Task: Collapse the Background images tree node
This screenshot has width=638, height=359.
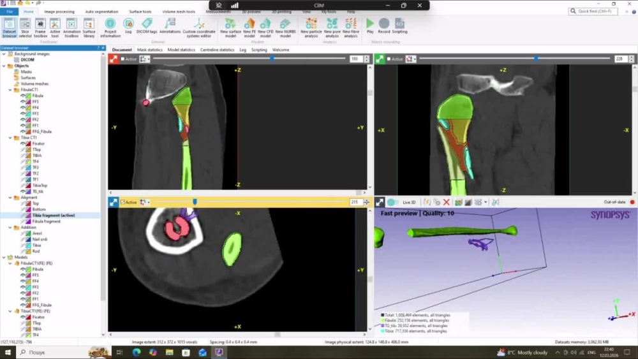Action: [x=4, y=54]
